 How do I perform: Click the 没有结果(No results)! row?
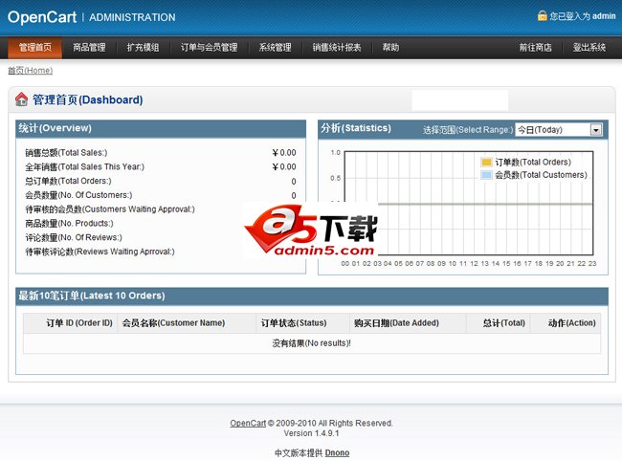tap(312, 343)
